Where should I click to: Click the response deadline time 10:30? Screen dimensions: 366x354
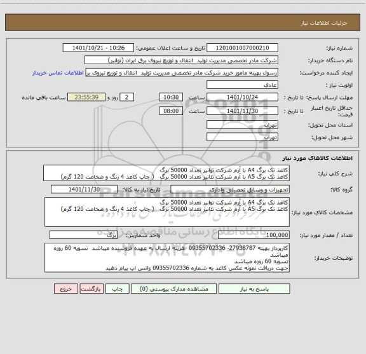pyautogui.click(x=171, y=97)
